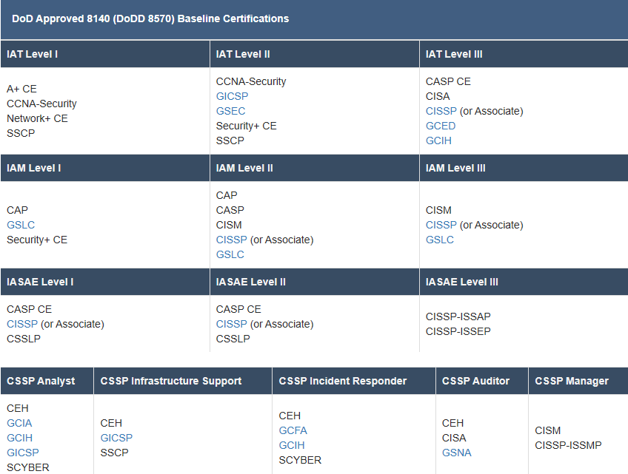Click CAP in the IAM Level II cell
This screenshot has height=474, width=628.
(227, 196)
